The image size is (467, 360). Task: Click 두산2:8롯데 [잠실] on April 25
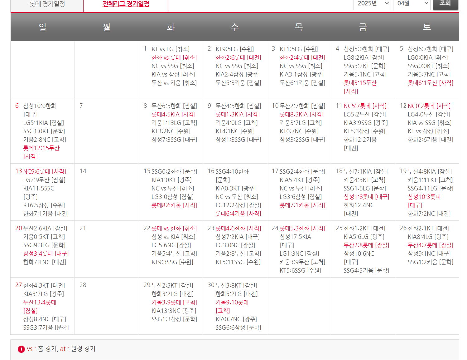pyautogui.click(x=367, y=245)
